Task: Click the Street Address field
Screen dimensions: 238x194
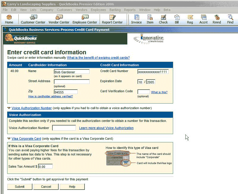Action: click(x=72, y=82)
